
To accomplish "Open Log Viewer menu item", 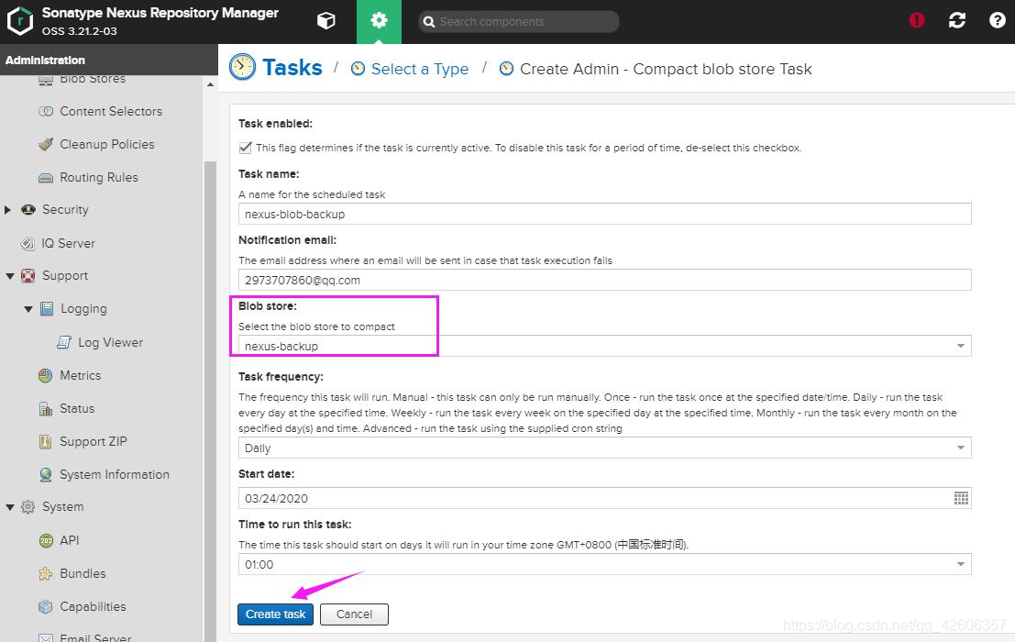I will tap(111, 342).
